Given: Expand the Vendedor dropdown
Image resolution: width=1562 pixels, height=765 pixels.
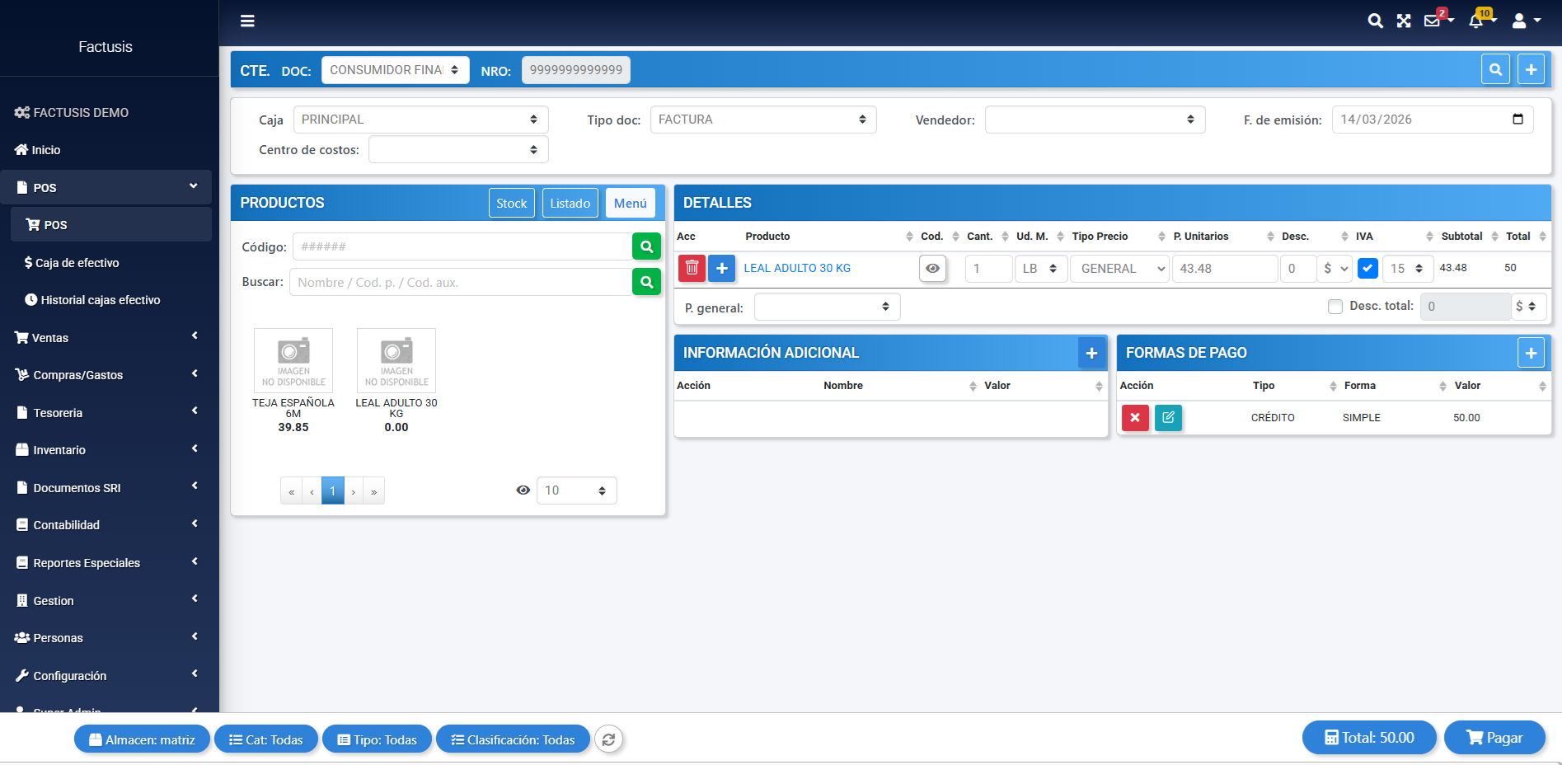Looking at the screenshot, I should pos(1095,120).
